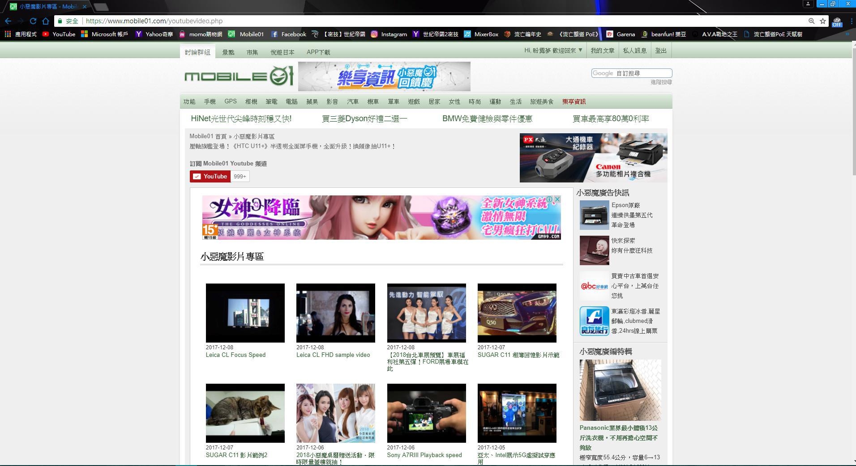Image resolution: width=856 pixels, height=466 pixels.
Task: Open the 遊戲 category menu
Action: tap(414, 102)
